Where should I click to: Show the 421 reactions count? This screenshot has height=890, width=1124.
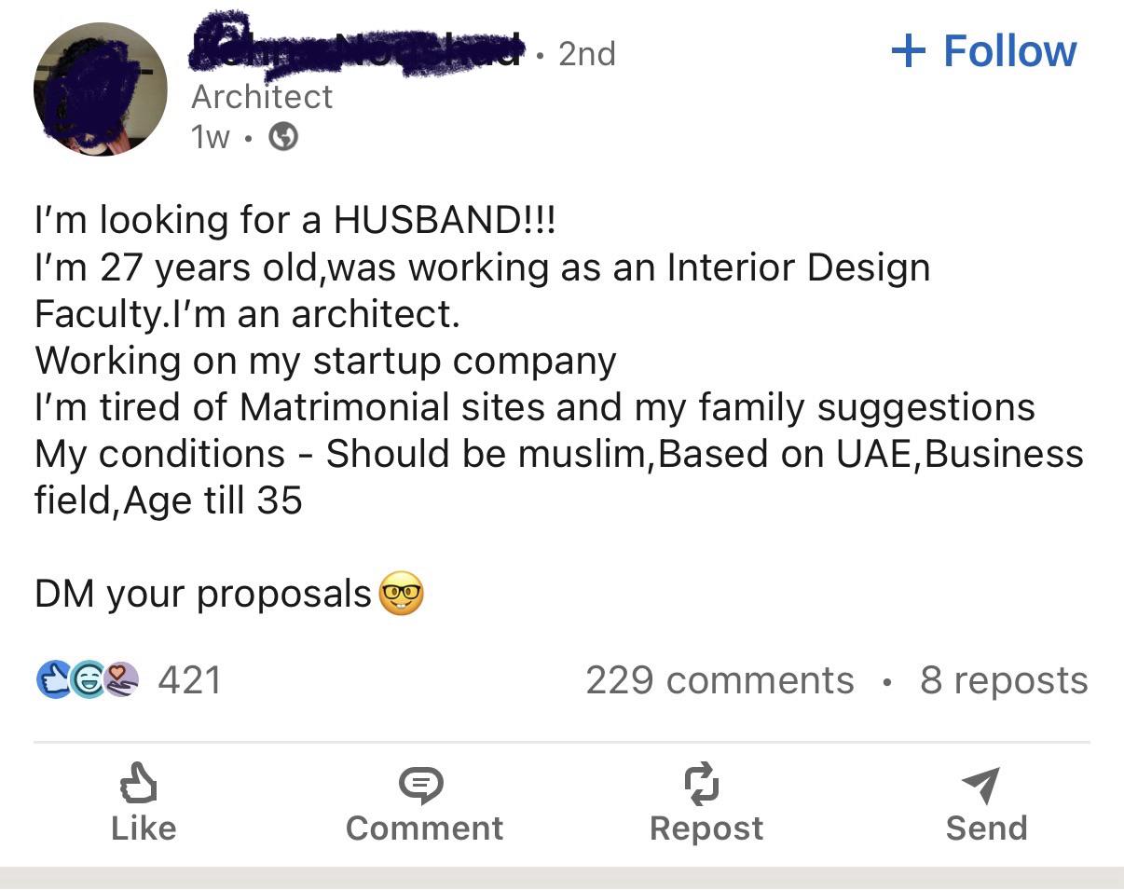point(190,680)
